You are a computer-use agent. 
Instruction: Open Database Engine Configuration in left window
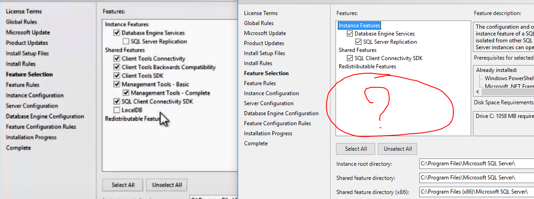45,117
